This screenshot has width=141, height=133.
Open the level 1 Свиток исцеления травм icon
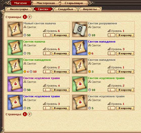click(x=80, y=102)
